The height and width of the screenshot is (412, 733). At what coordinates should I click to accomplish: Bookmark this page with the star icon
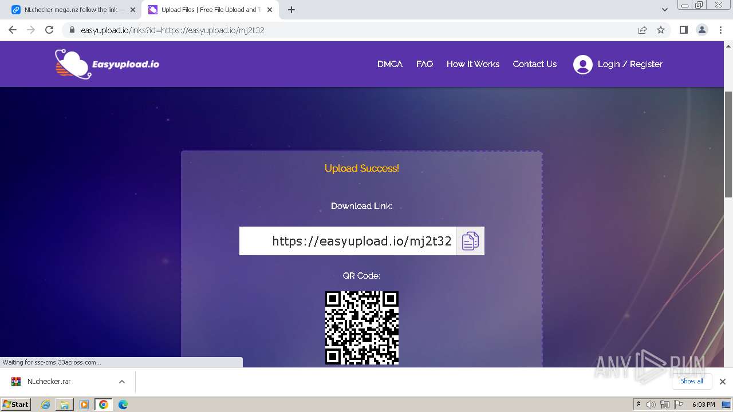click(x=661, y=30)
